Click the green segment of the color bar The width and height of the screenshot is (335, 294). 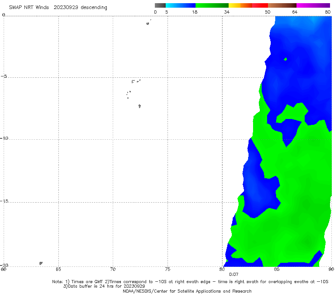(x=212, y=5)
